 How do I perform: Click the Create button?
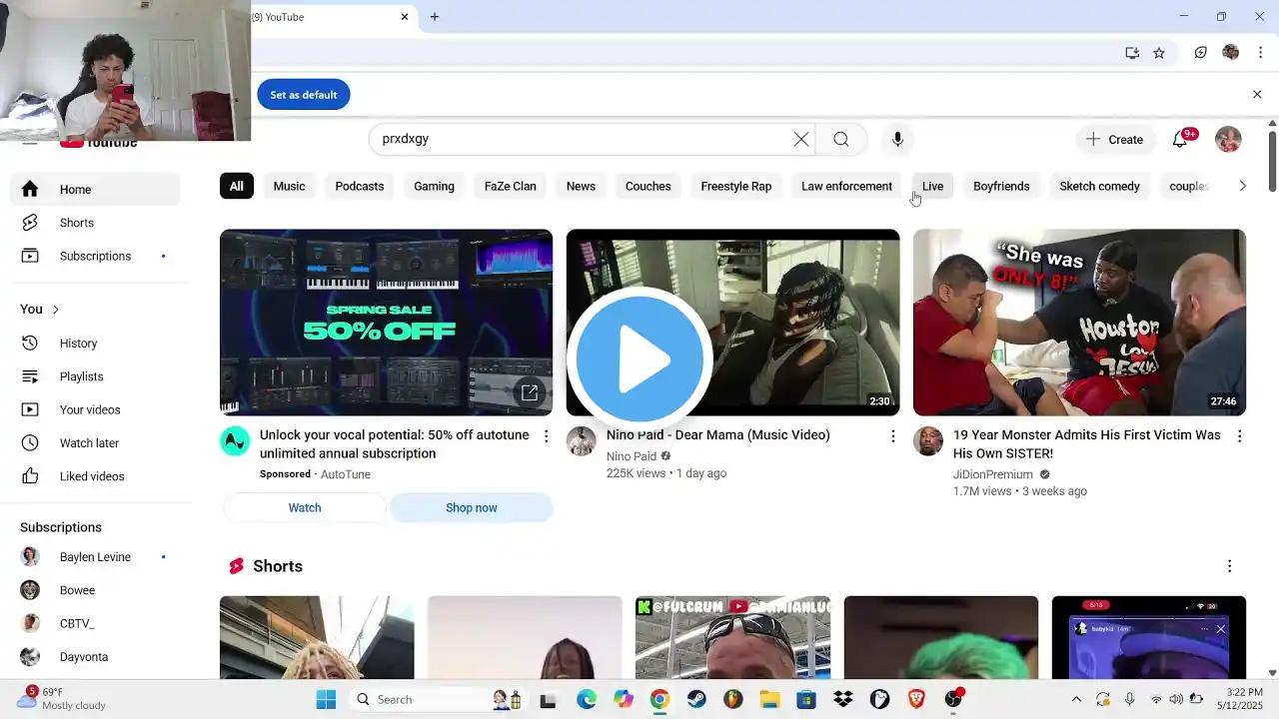1115,139
